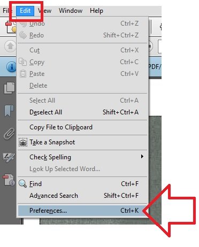Image resolution: width=199 pixels, height=247 pixels.
Task: Click the Create PDF toolbar icon
Action: pyautogui.click(x=11, y=28)
